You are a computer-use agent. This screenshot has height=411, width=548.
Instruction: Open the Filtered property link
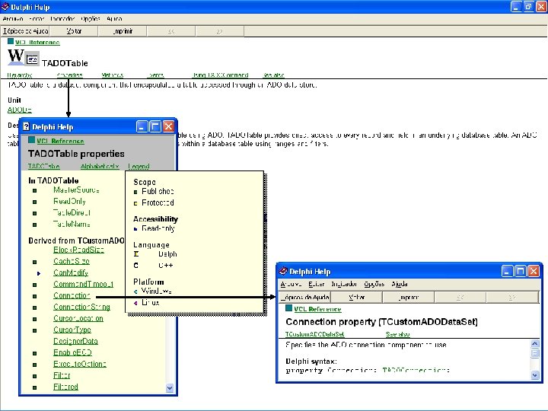click(x=65, y=387)
